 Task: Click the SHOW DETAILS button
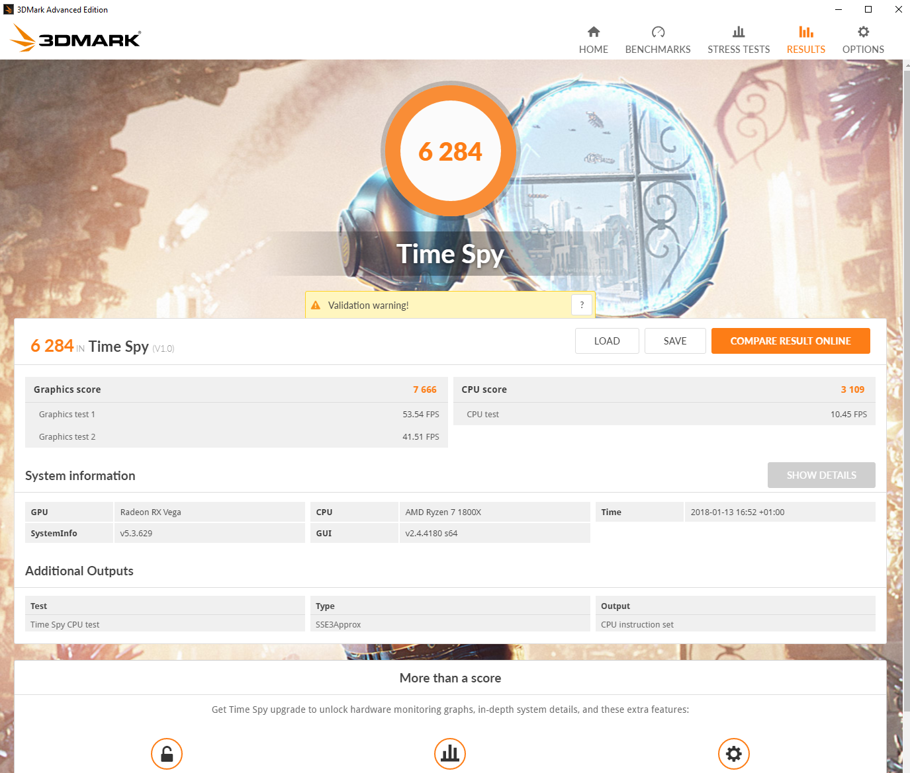click(x=821, y=475)
